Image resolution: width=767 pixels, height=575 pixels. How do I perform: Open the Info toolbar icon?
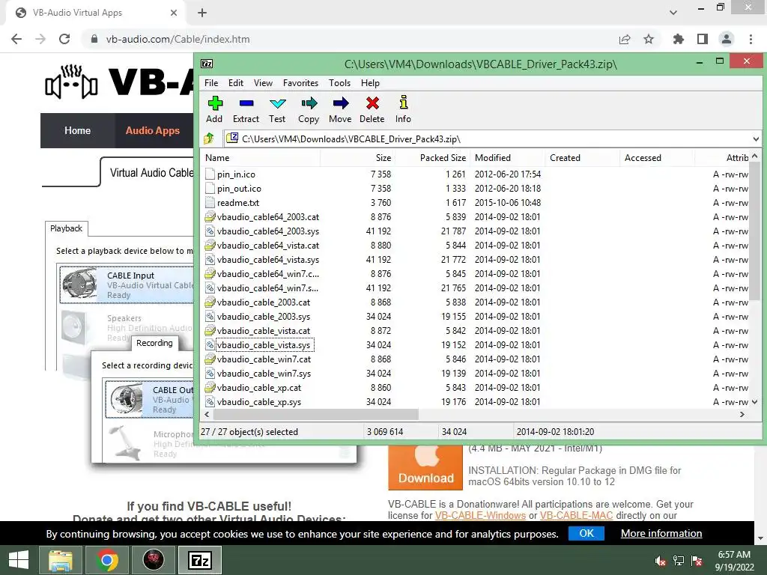coord(403,103)
